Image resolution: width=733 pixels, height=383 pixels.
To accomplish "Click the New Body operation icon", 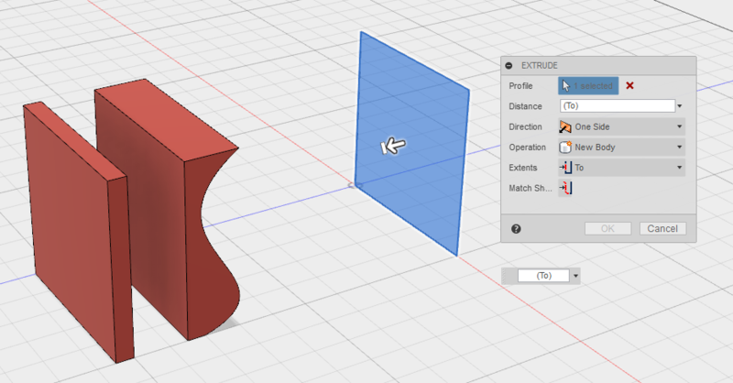I will [x=565, y=148].
